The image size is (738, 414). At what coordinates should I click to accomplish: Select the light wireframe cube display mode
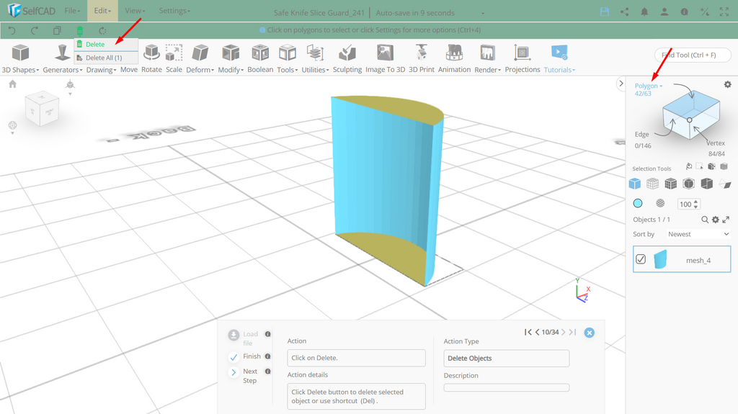pos(652,184)
